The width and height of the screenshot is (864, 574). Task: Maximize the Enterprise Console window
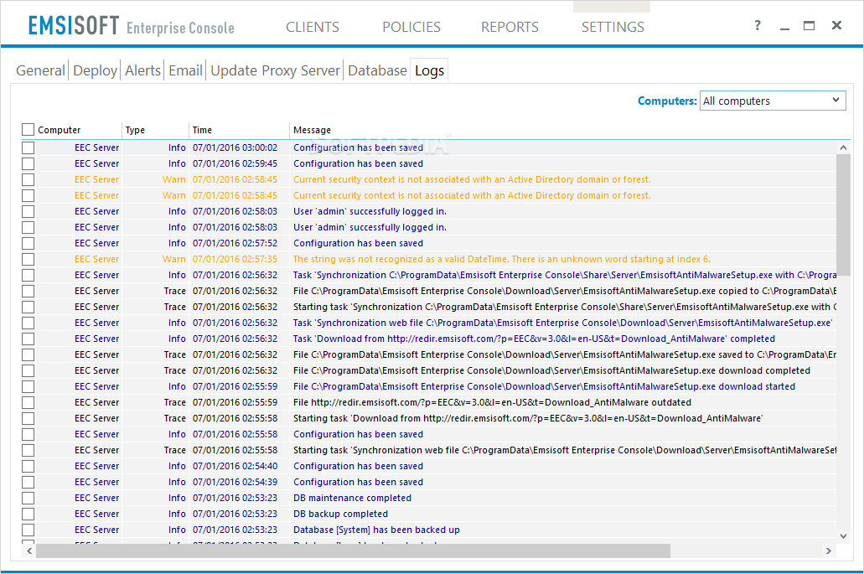[809, 25]
